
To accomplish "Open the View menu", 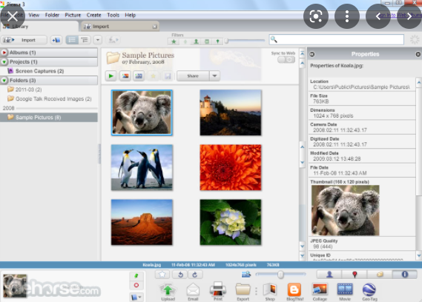I will tap(34, 15).
